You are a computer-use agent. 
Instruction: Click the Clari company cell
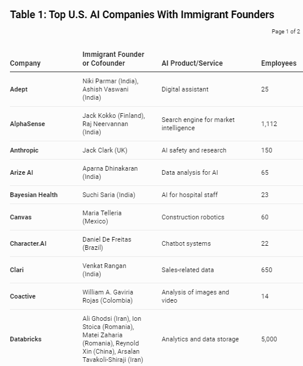(x=17, y=270)
